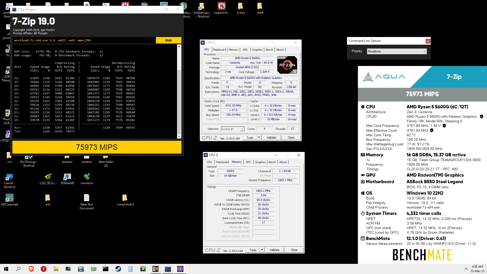Open SPD tab in upper CPU-Z
Viewport: 487px width, 274px height.
[245, 50]
